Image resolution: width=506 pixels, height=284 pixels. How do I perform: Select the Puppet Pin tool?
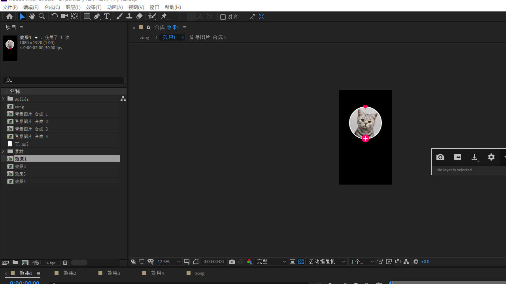coord(164,17)
